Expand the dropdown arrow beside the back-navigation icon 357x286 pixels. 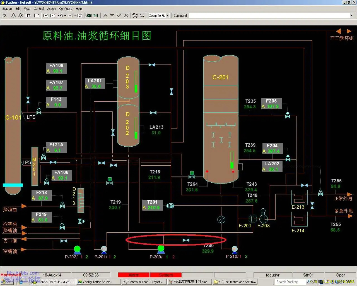tap(65, 16)
